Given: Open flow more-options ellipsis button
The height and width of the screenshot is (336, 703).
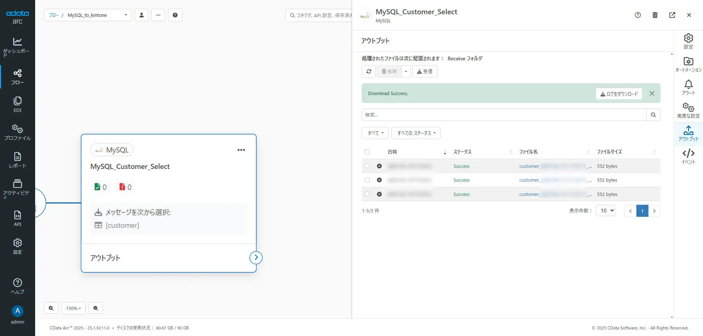Looking at the screenshot, I should [158, 15].
